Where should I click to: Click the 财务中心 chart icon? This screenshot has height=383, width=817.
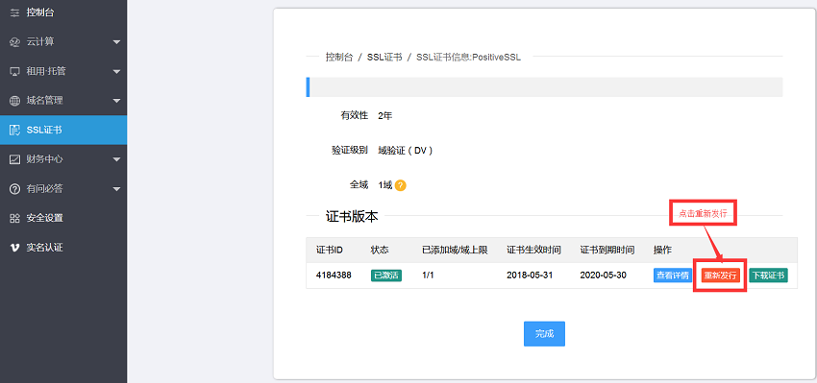(15, 159)
